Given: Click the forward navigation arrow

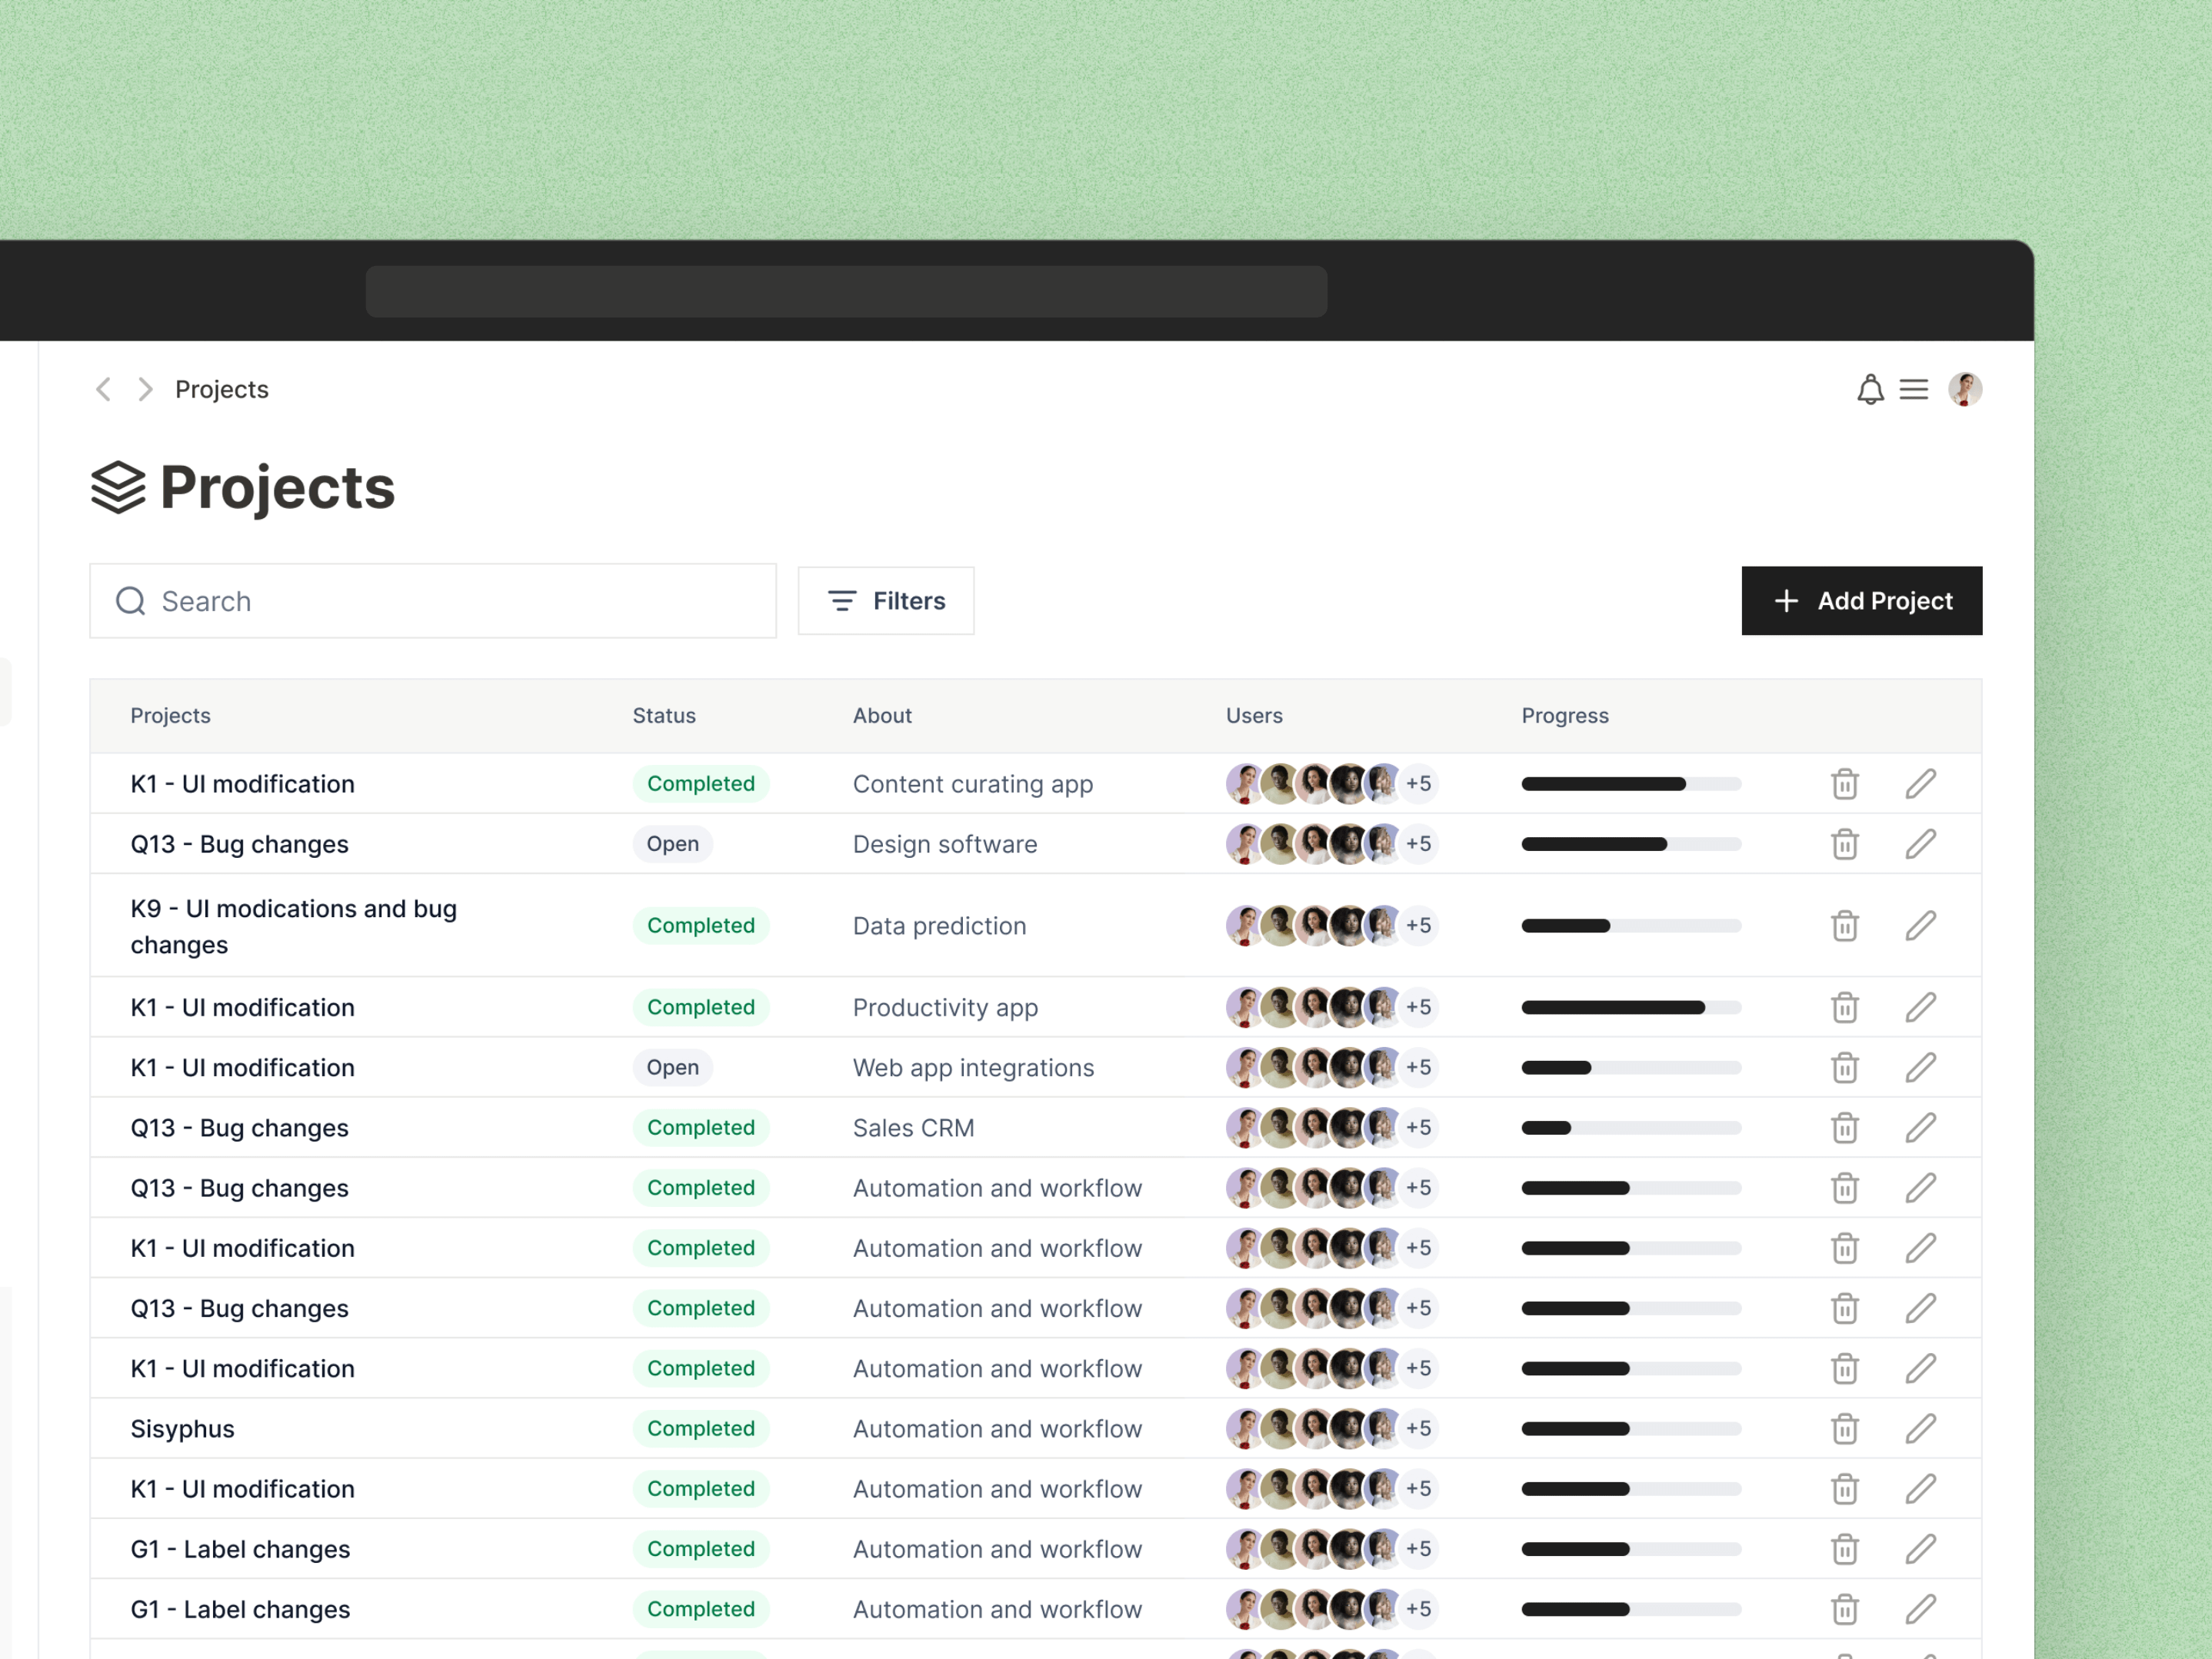Looking at the screenshot, I should click(x=145, y=389).
